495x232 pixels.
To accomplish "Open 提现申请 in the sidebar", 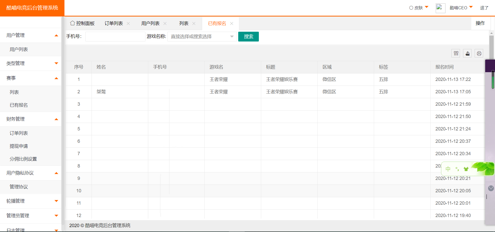I will pos(19,146).
